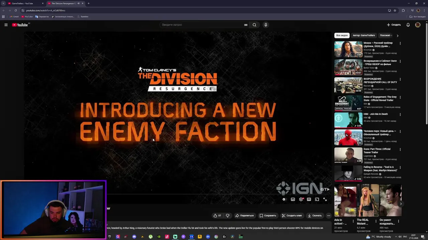This screenshot has width=428, height=240.
Task: Open player settings gear
Action: pos(301,199)
